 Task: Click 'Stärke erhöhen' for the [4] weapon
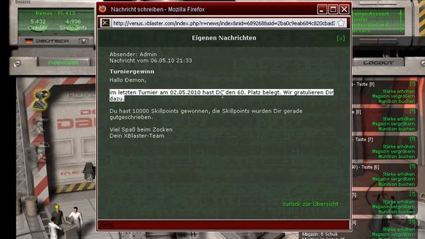coord(398,230)
